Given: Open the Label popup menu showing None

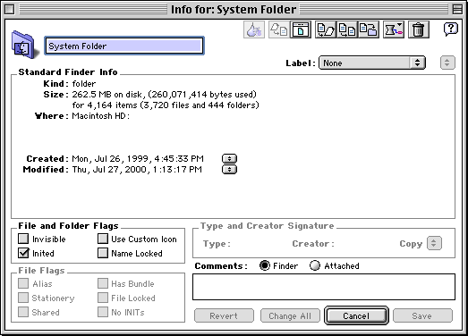Looking at the screenshot, I should 372,63.
